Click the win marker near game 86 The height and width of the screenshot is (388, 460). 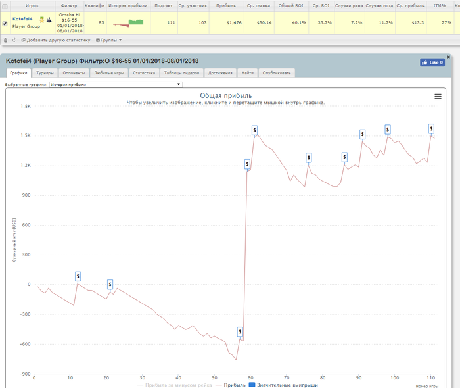pos(345,157)
